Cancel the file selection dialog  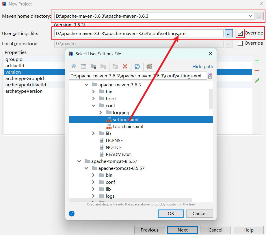200,213
